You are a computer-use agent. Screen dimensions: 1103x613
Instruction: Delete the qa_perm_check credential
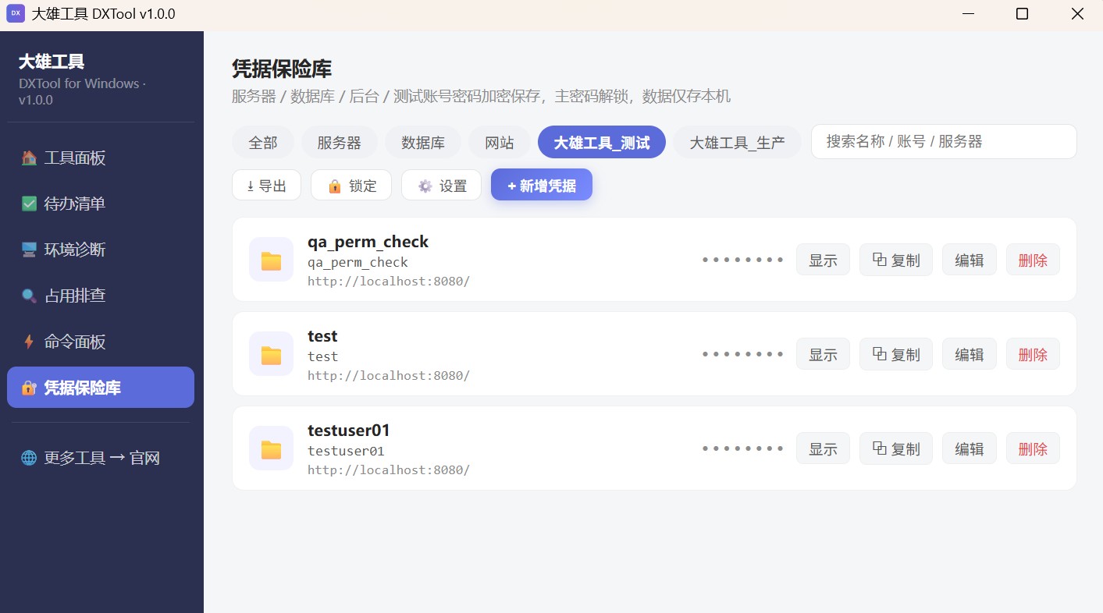(x=1033, y=260)
